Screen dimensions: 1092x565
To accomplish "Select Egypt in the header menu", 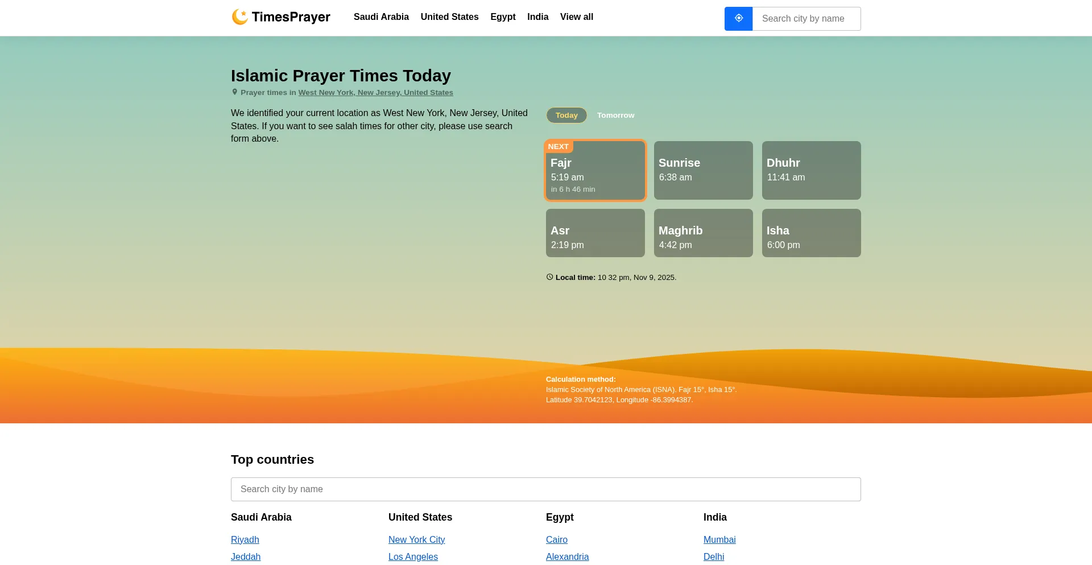I will (x=503, y=17).
